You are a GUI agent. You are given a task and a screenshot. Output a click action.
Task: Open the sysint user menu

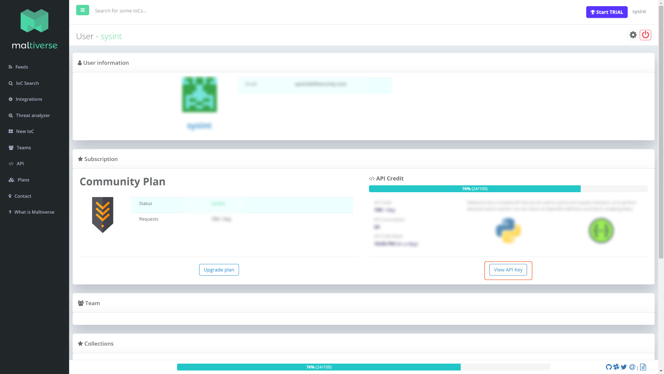click(639, 12)
